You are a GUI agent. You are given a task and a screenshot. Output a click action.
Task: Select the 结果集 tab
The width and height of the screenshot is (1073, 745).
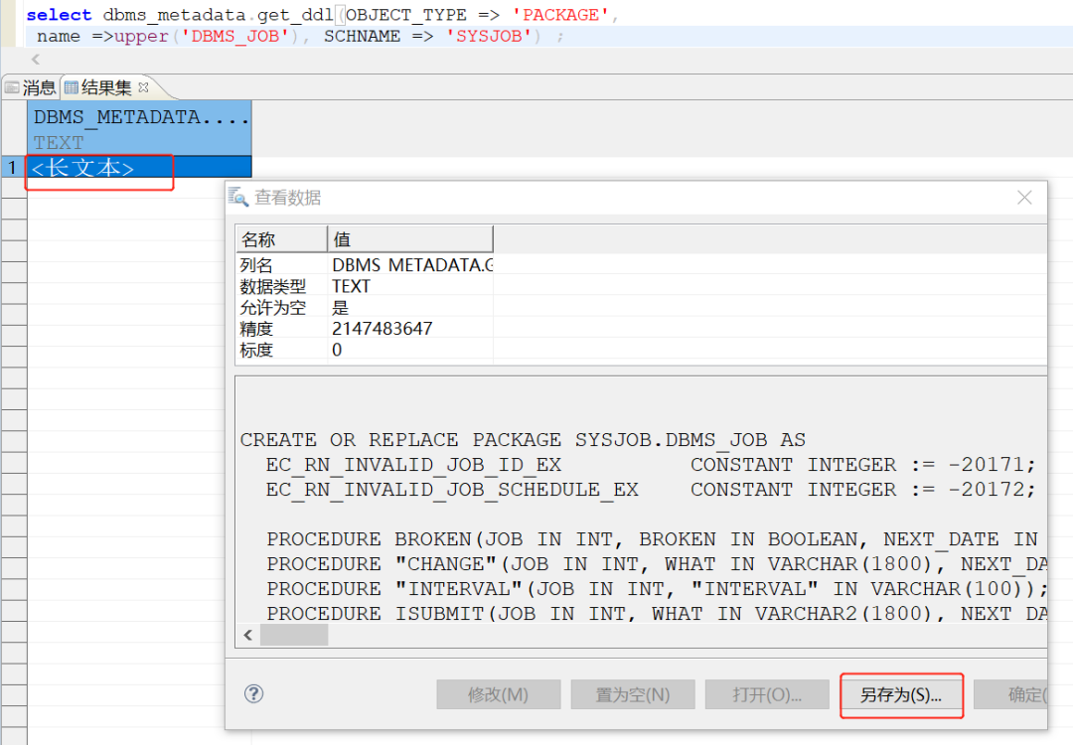click(x=106, y=87)
